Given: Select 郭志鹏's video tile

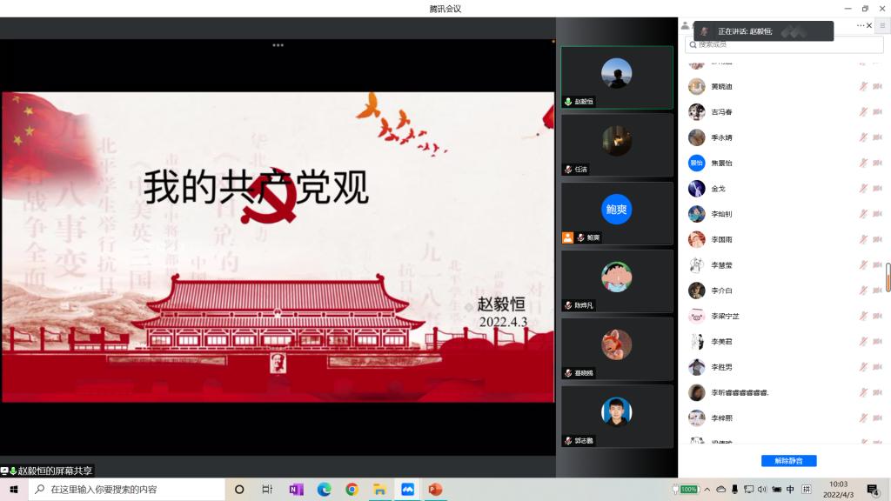Looking at the screenshot, I should coord(617,417).
